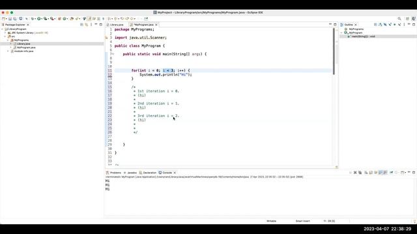Viewport: 417px width, 234px height.
Task: Collapse the src folder node
Action: click(5, 36)
